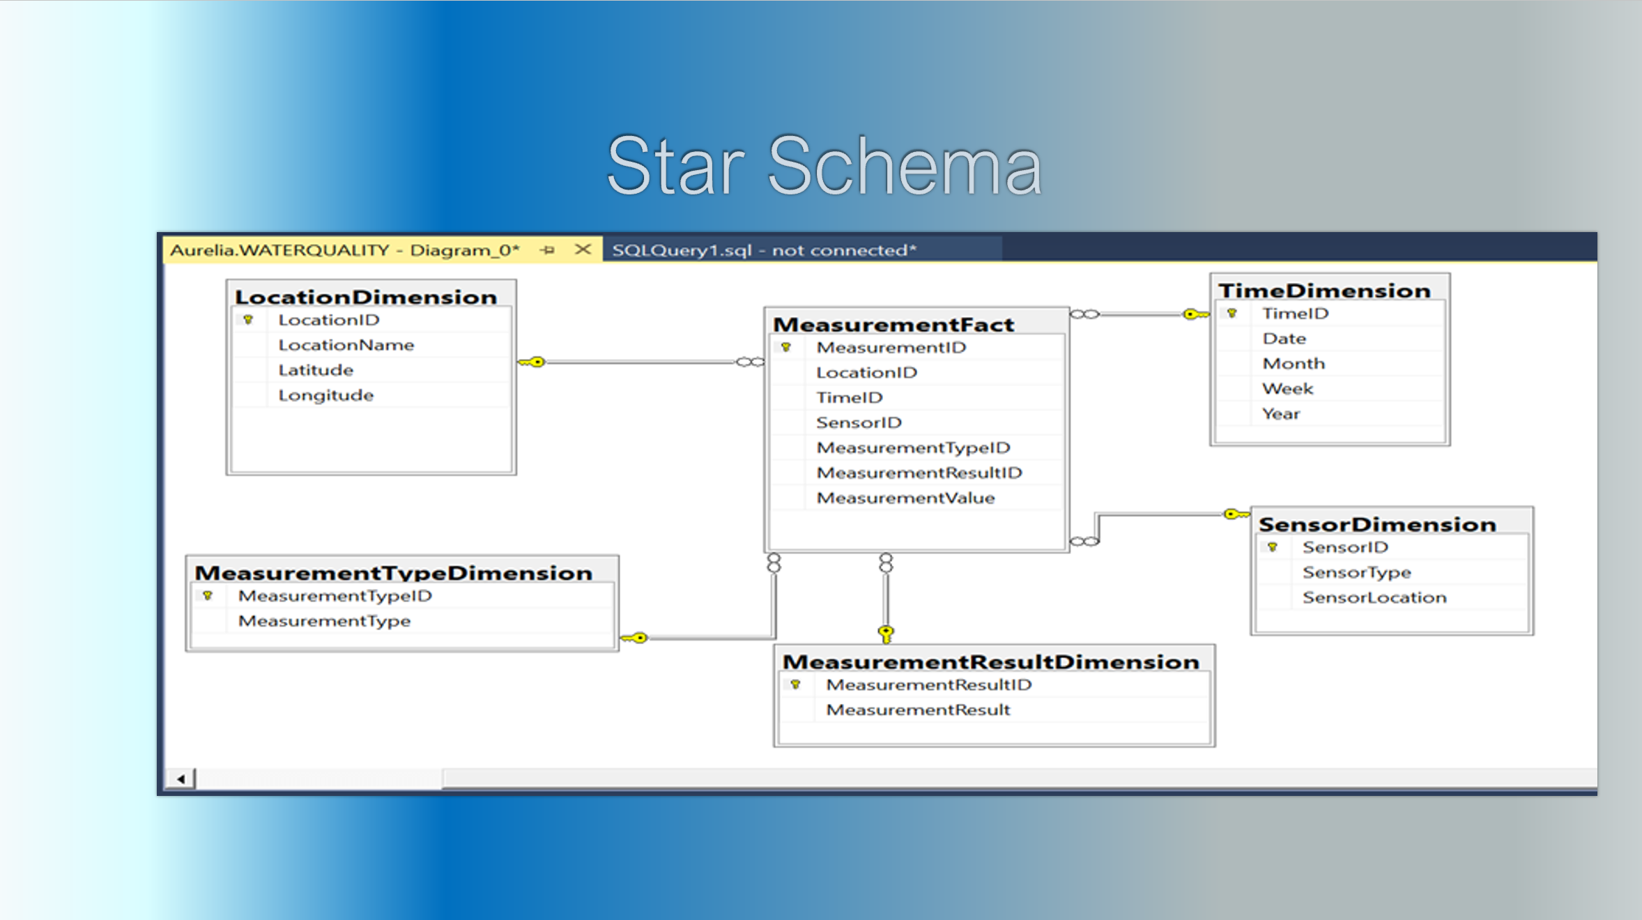Click the primary key icon beside MeasurementID
The height and width of the screenshot is (920, 1642).
pyautogui.click(x=786, y=347)
